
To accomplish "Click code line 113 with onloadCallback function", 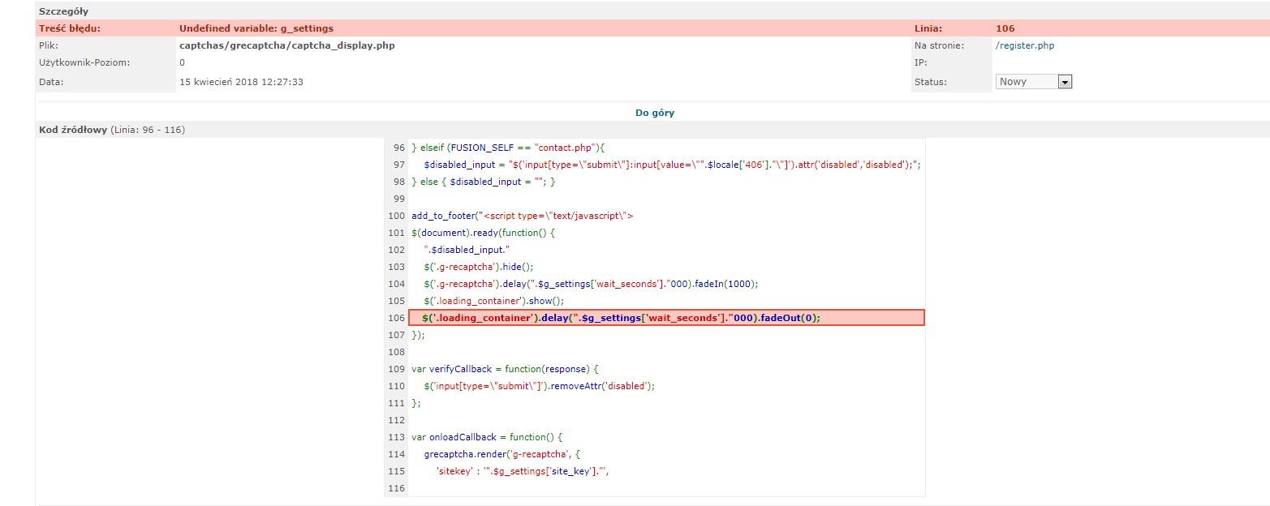I will [487, 437].
